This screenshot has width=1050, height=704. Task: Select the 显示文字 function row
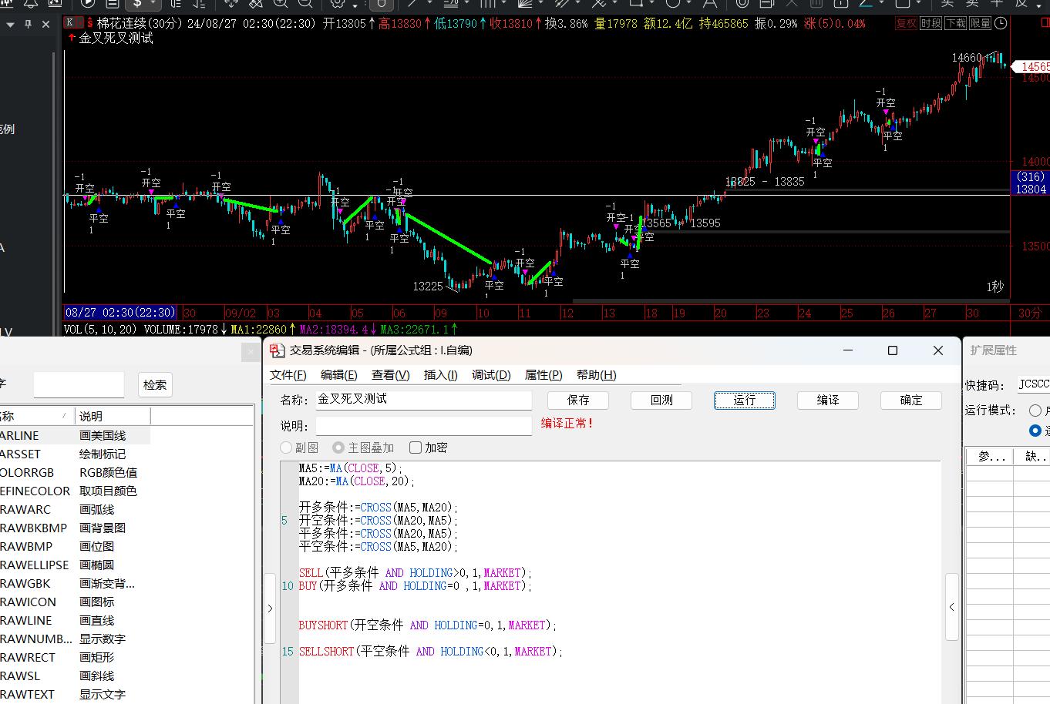click(x=75, y=695)
